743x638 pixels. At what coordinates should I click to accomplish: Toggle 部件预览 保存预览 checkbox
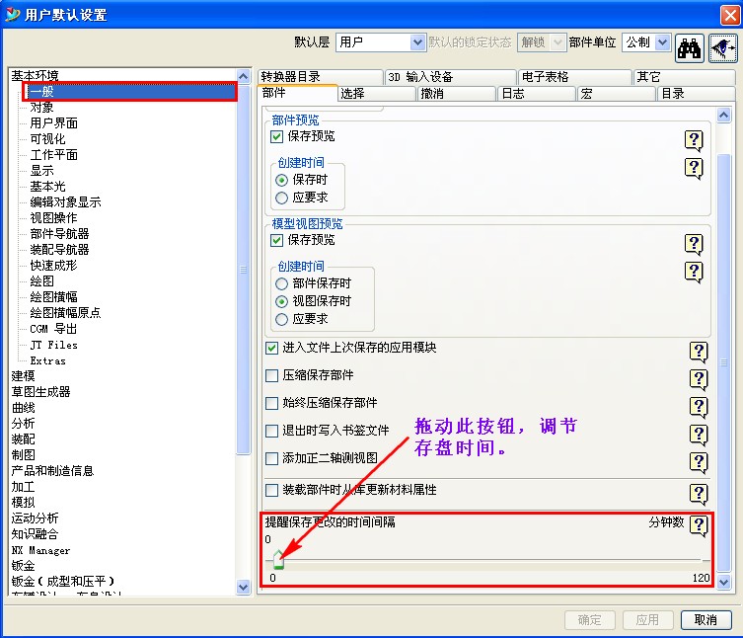pos(276,136)
